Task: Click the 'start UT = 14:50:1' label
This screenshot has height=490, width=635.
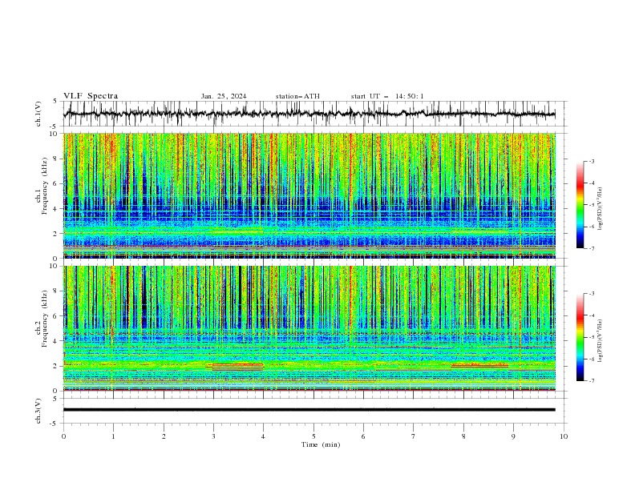Action: [x=387, y=96]
